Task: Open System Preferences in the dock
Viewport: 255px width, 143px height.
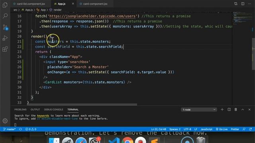Action: (94, 140)
